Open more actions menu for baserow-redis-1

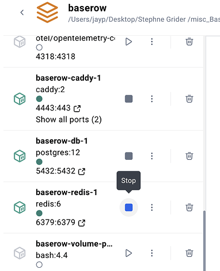[x=152, y=208]
